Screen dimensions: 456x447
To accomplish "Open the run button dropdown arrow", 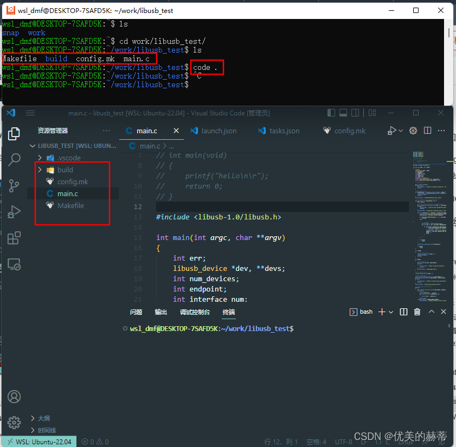I will [x=401, y=131].
